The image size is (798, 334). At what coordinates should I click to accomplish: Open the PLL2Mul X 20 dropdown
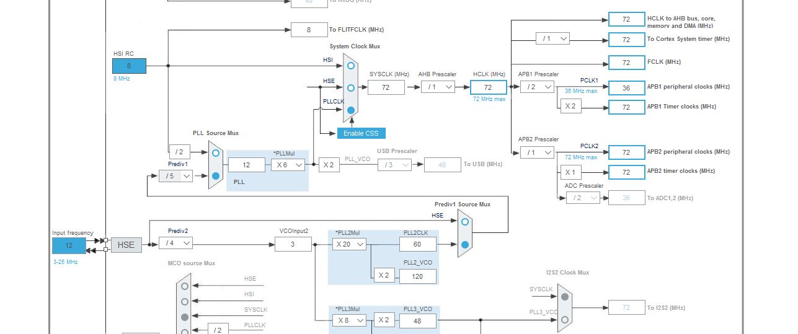[348, 244]
